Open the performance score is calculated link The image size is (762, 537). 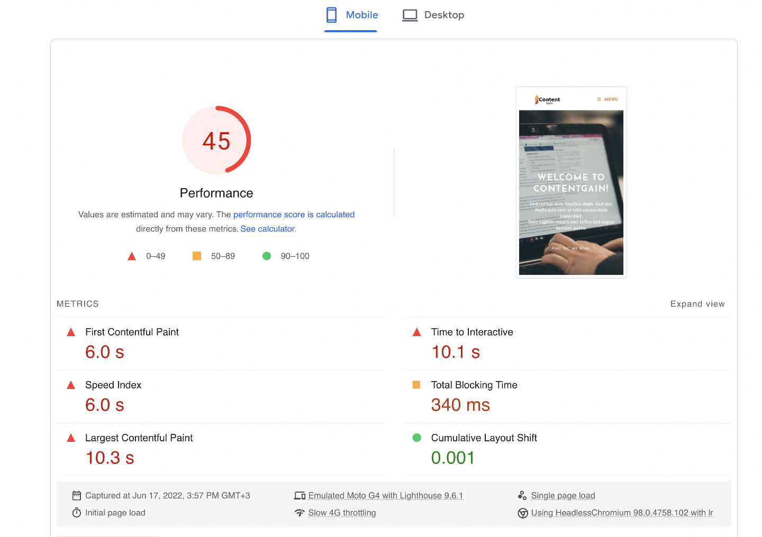(x=294, y=215)
